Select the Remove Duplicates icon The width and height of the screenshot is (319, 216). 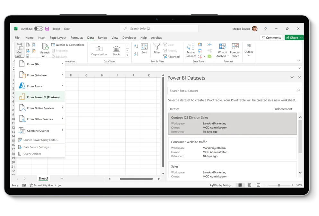200,51
